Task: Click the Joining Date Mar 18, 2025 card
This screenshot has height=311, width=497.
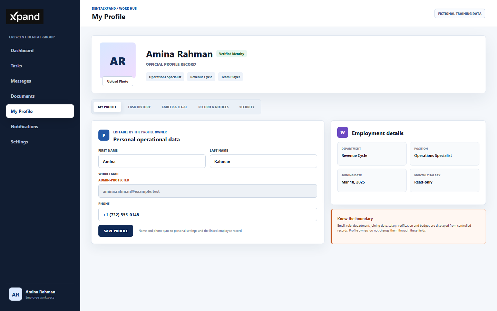Action: 372,180
